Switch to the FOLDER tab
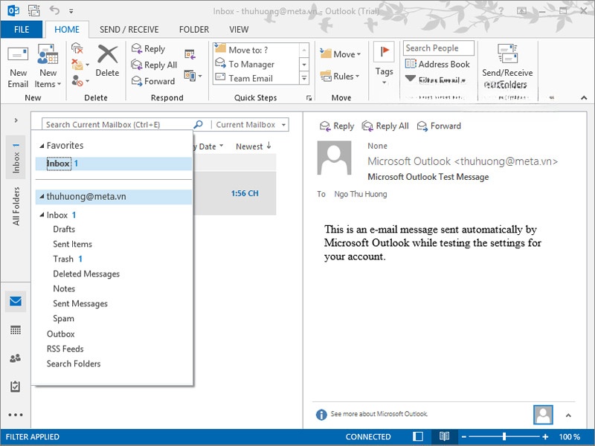Viewport: 595px width, 446px height. 194,29
